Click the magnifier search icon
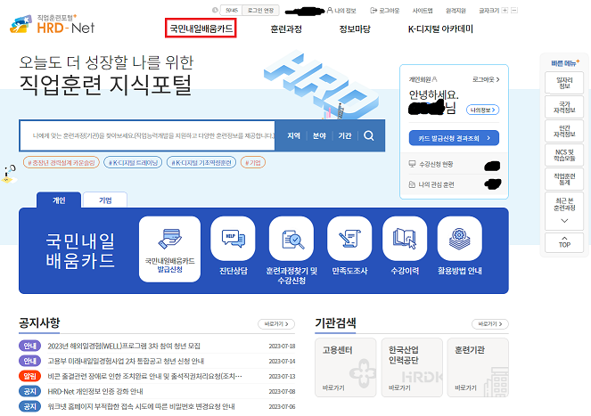 coord(369,135)
